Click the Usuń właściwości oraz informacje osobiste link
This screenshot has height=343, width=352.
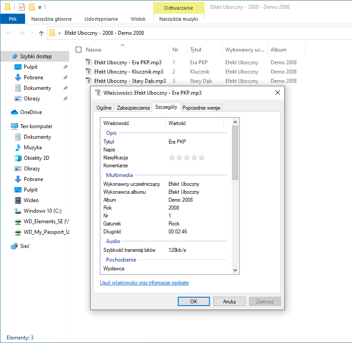click(x=144, y=283)
